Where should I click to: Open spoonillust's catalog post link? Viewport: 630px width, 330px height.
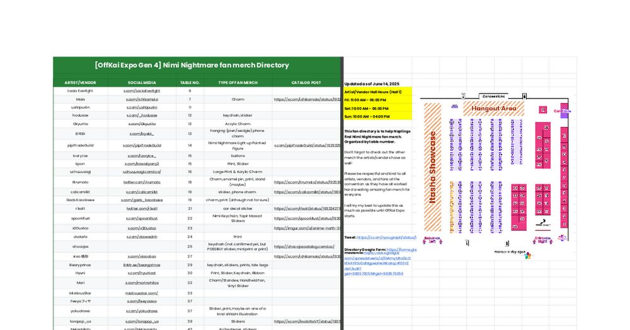point(307,219)
